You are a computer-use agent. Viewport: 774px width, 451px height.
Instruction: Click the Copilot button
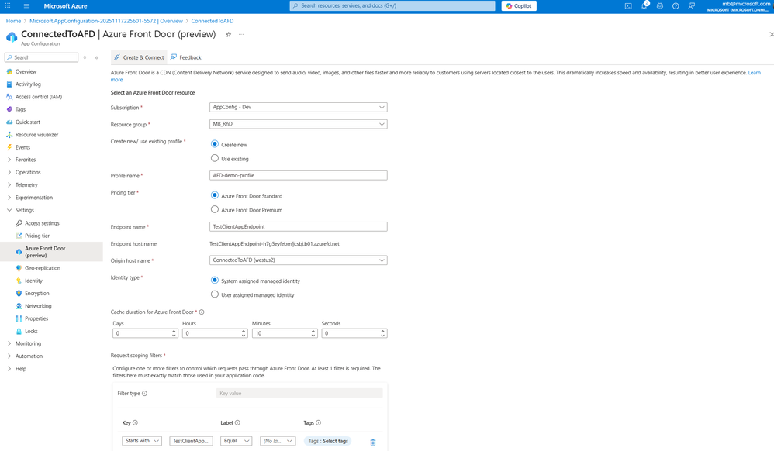click(x=519, y=6)
